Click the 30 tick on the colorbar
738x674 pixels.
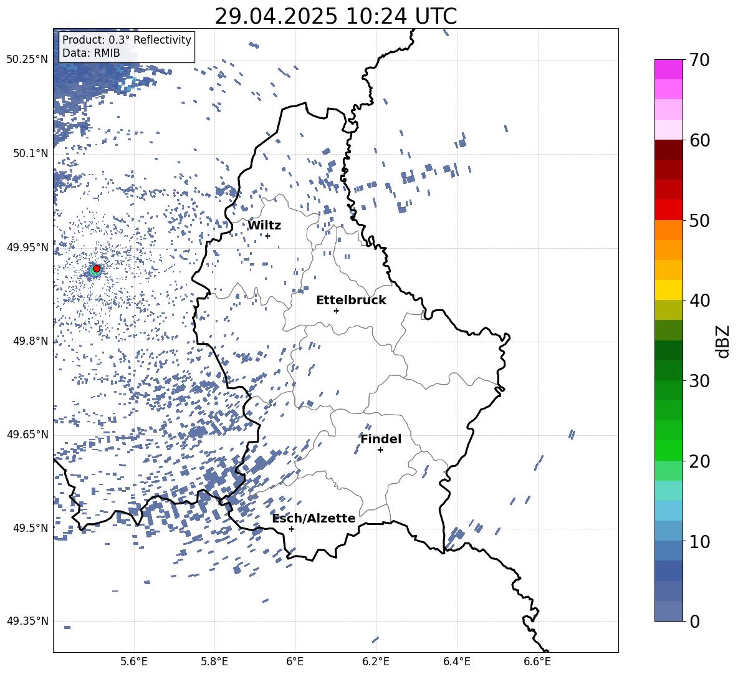tap(699, 381)
